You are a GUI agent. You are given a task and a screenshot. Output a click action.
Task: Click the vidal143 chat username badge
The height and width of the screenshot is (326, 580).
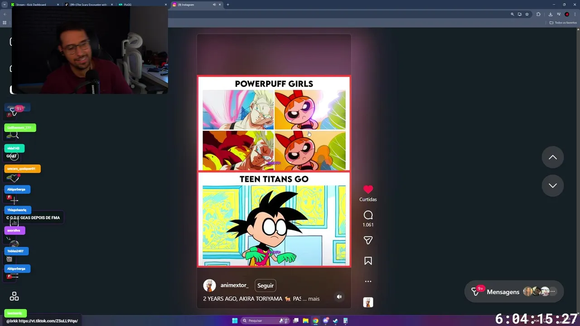14,148
